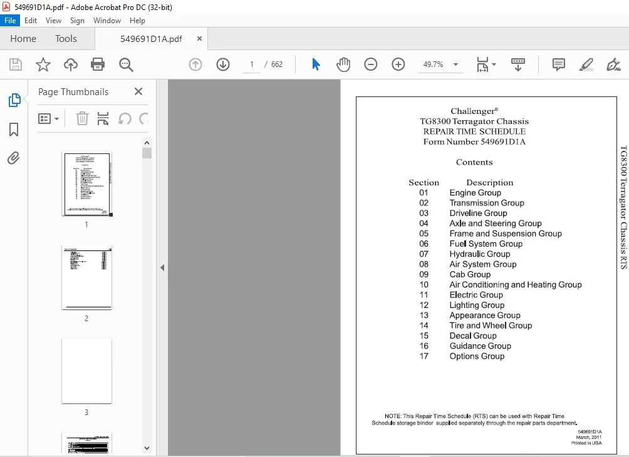
Task: Click the 49.7% zoom value field
Action: click(x=434, y=64)
